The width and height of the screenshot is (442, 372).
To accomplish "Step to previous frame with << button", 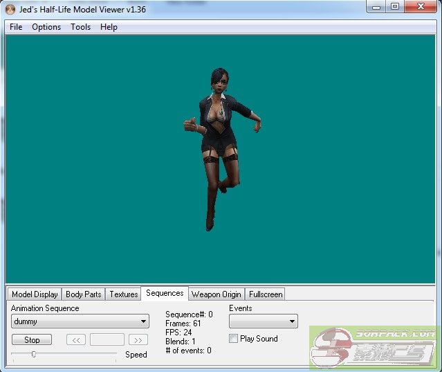I will click(x=76, y=340).
